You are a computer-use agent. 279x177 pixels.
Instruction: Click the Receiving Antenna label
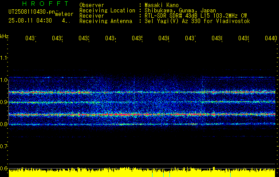click(106, 21)
